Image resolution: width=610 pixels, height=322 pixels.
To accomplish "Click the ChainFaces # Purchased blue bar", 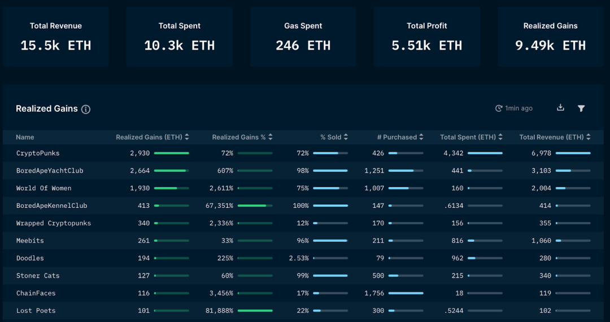I will click(x=406, y=293).
